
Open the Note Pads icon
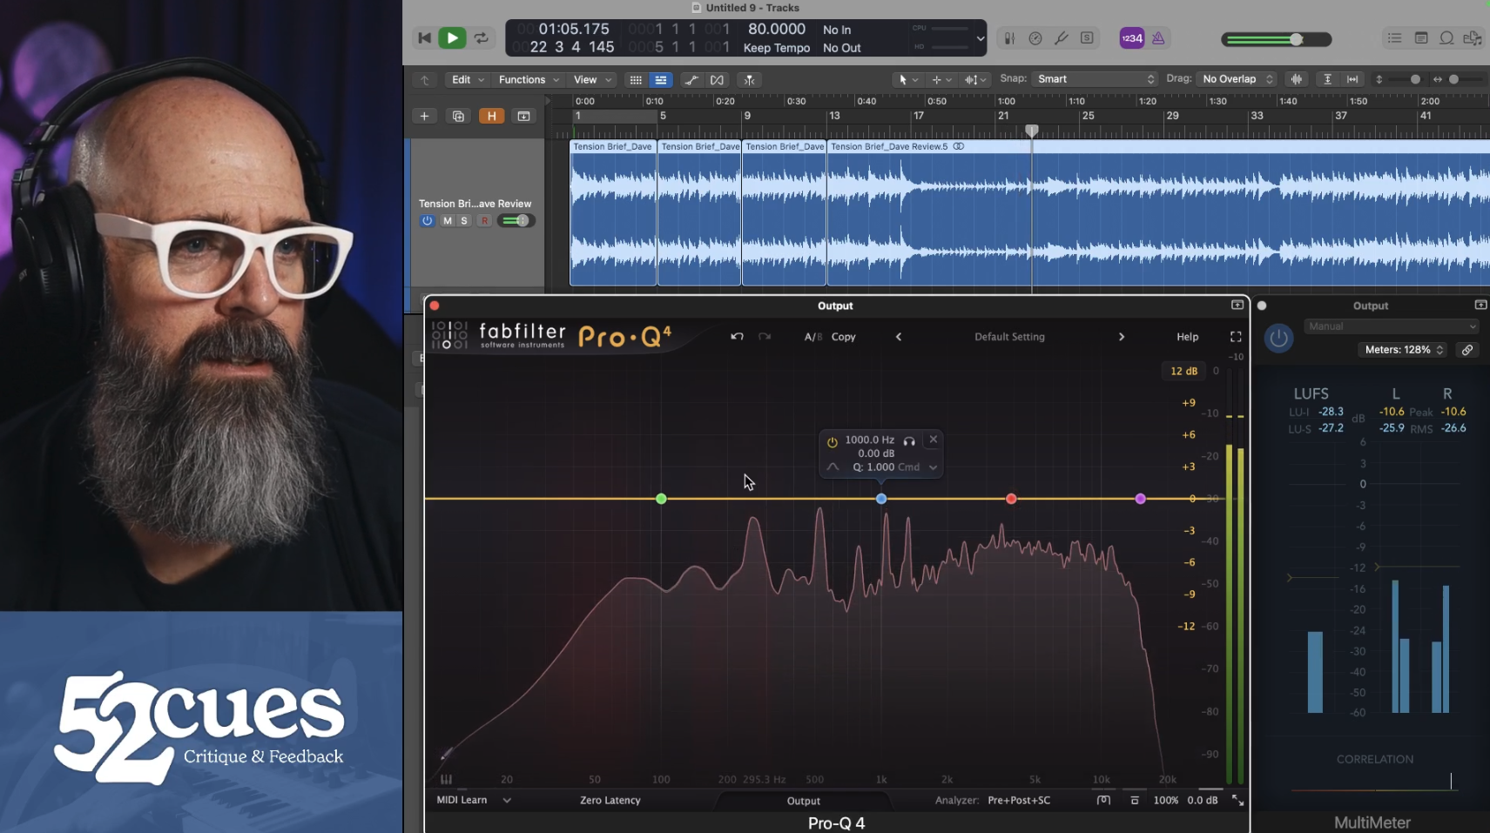tap(1421, 38)
